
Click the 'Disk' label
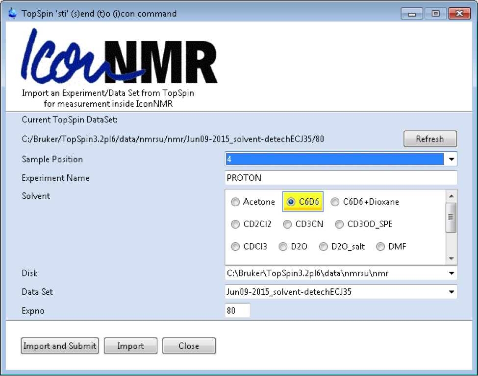coord(29,273)
